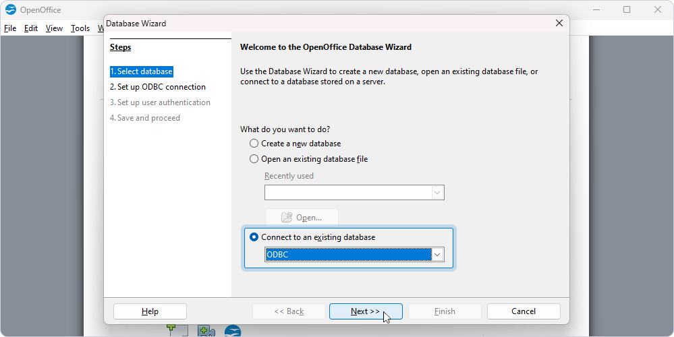Image resolution: width=674 pixels, height=337 pixels.
Task: Click the Recently used label
Action: (x=289, y=176)
